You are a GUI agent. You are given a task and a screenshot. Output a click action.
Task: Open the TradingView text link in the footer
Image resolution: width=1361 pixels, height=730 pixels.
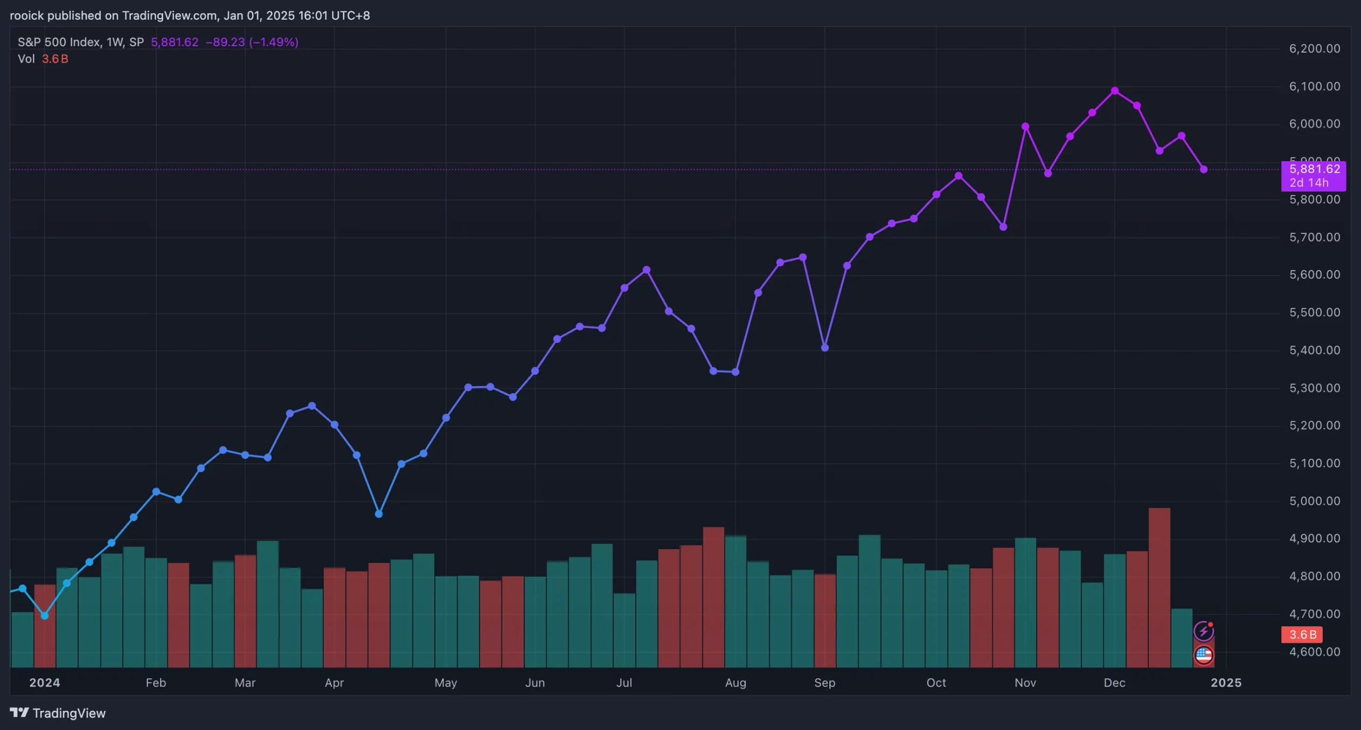69,713
